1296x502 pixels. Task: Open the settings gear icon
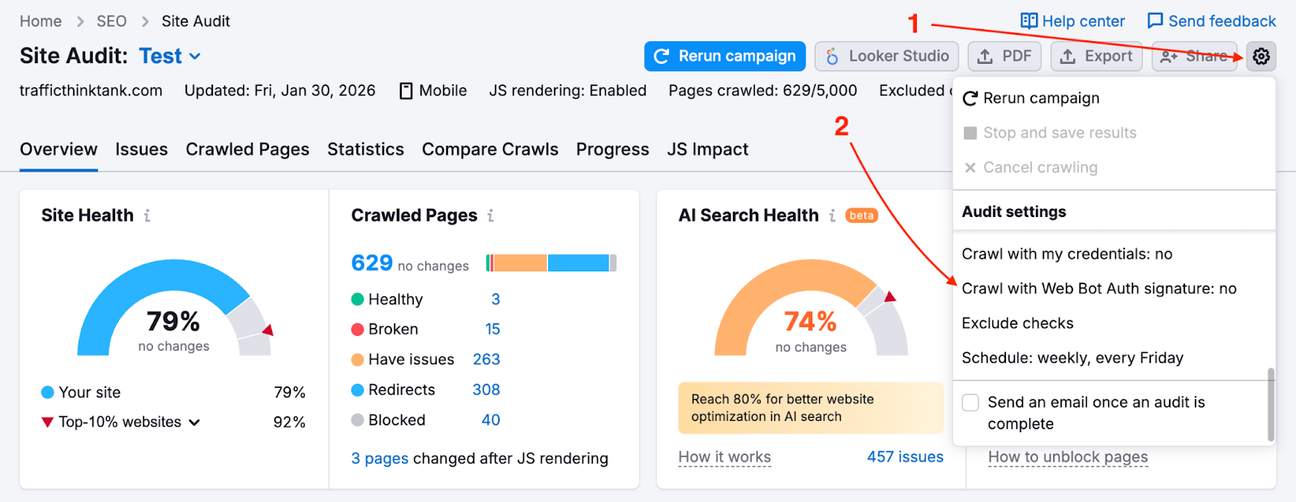pos(1261,57)
